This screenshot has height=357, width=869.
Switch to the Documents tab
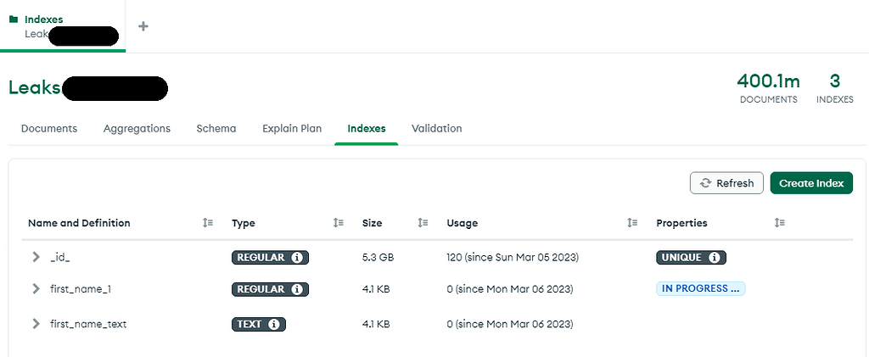coord(49,129)
